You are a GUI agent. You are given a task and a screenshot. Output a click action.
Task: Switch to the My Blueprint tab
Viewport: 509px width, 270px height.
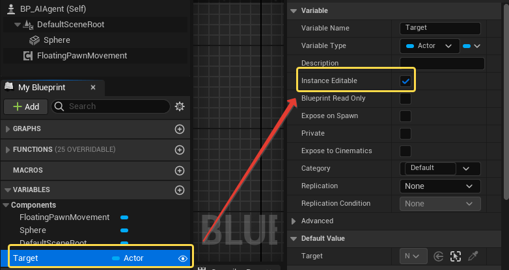(41, 87)
